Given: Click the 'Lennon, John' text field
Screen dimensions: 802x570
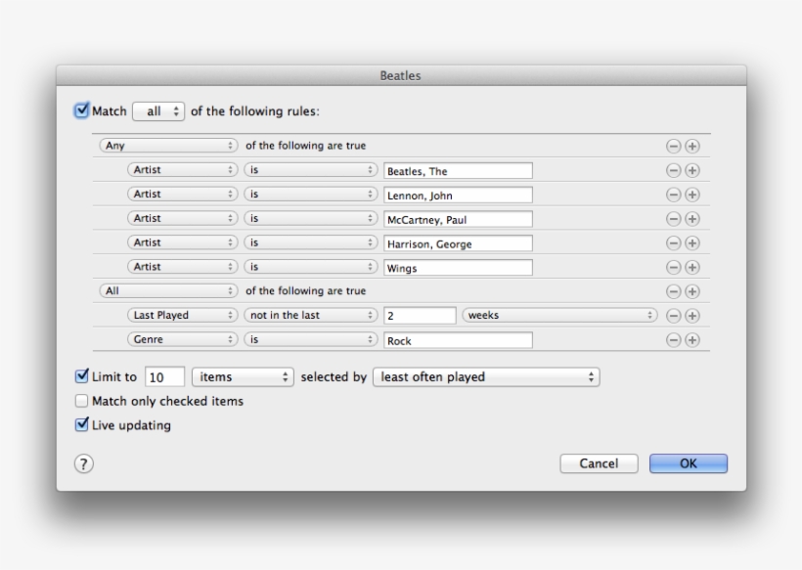Looking at the screenshot, I should pos(459,195).
